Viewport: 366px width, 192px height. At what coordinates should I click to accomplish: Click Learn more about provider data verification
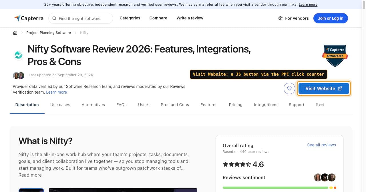[x=56, y=92]
